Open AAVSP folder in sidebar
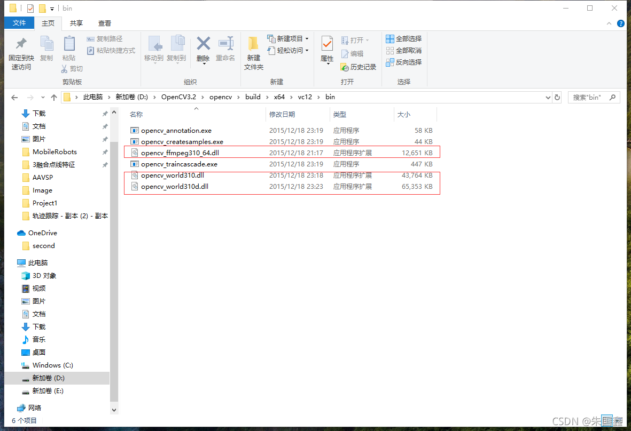Image resolution: width=631 pixels, height=431 pixels. (43, 178)
